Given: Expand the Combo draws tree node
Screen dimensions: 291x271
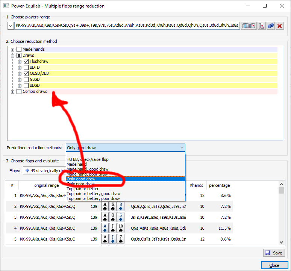Looking at the screenshot, I should click(12, 92).
